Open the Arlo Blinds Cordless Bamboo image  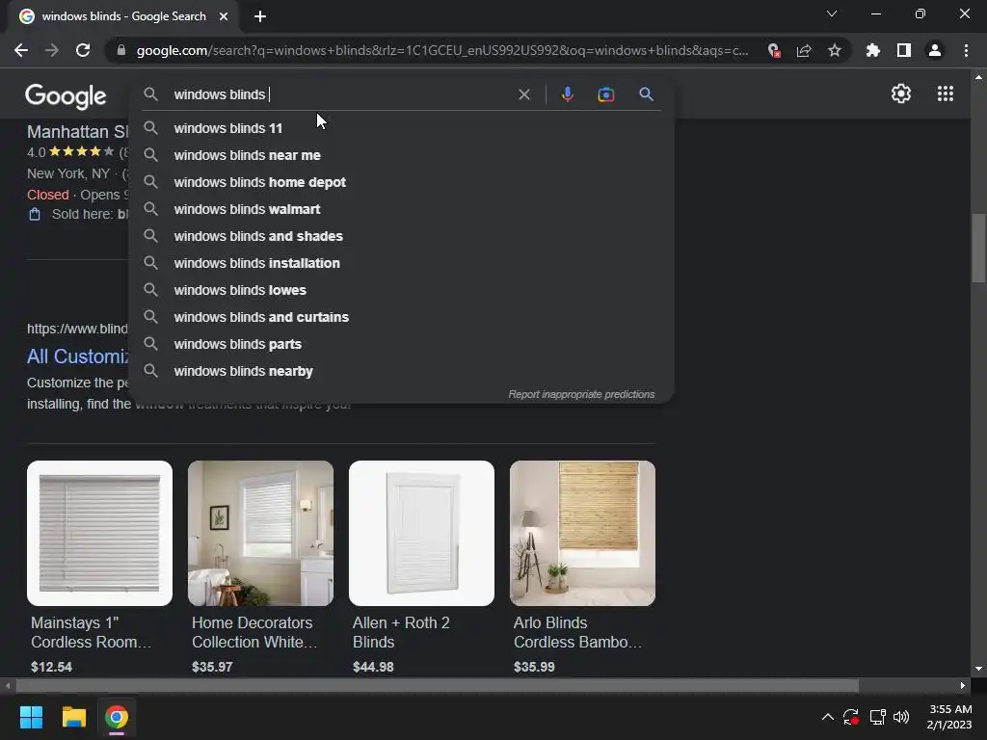pos(582,534)
